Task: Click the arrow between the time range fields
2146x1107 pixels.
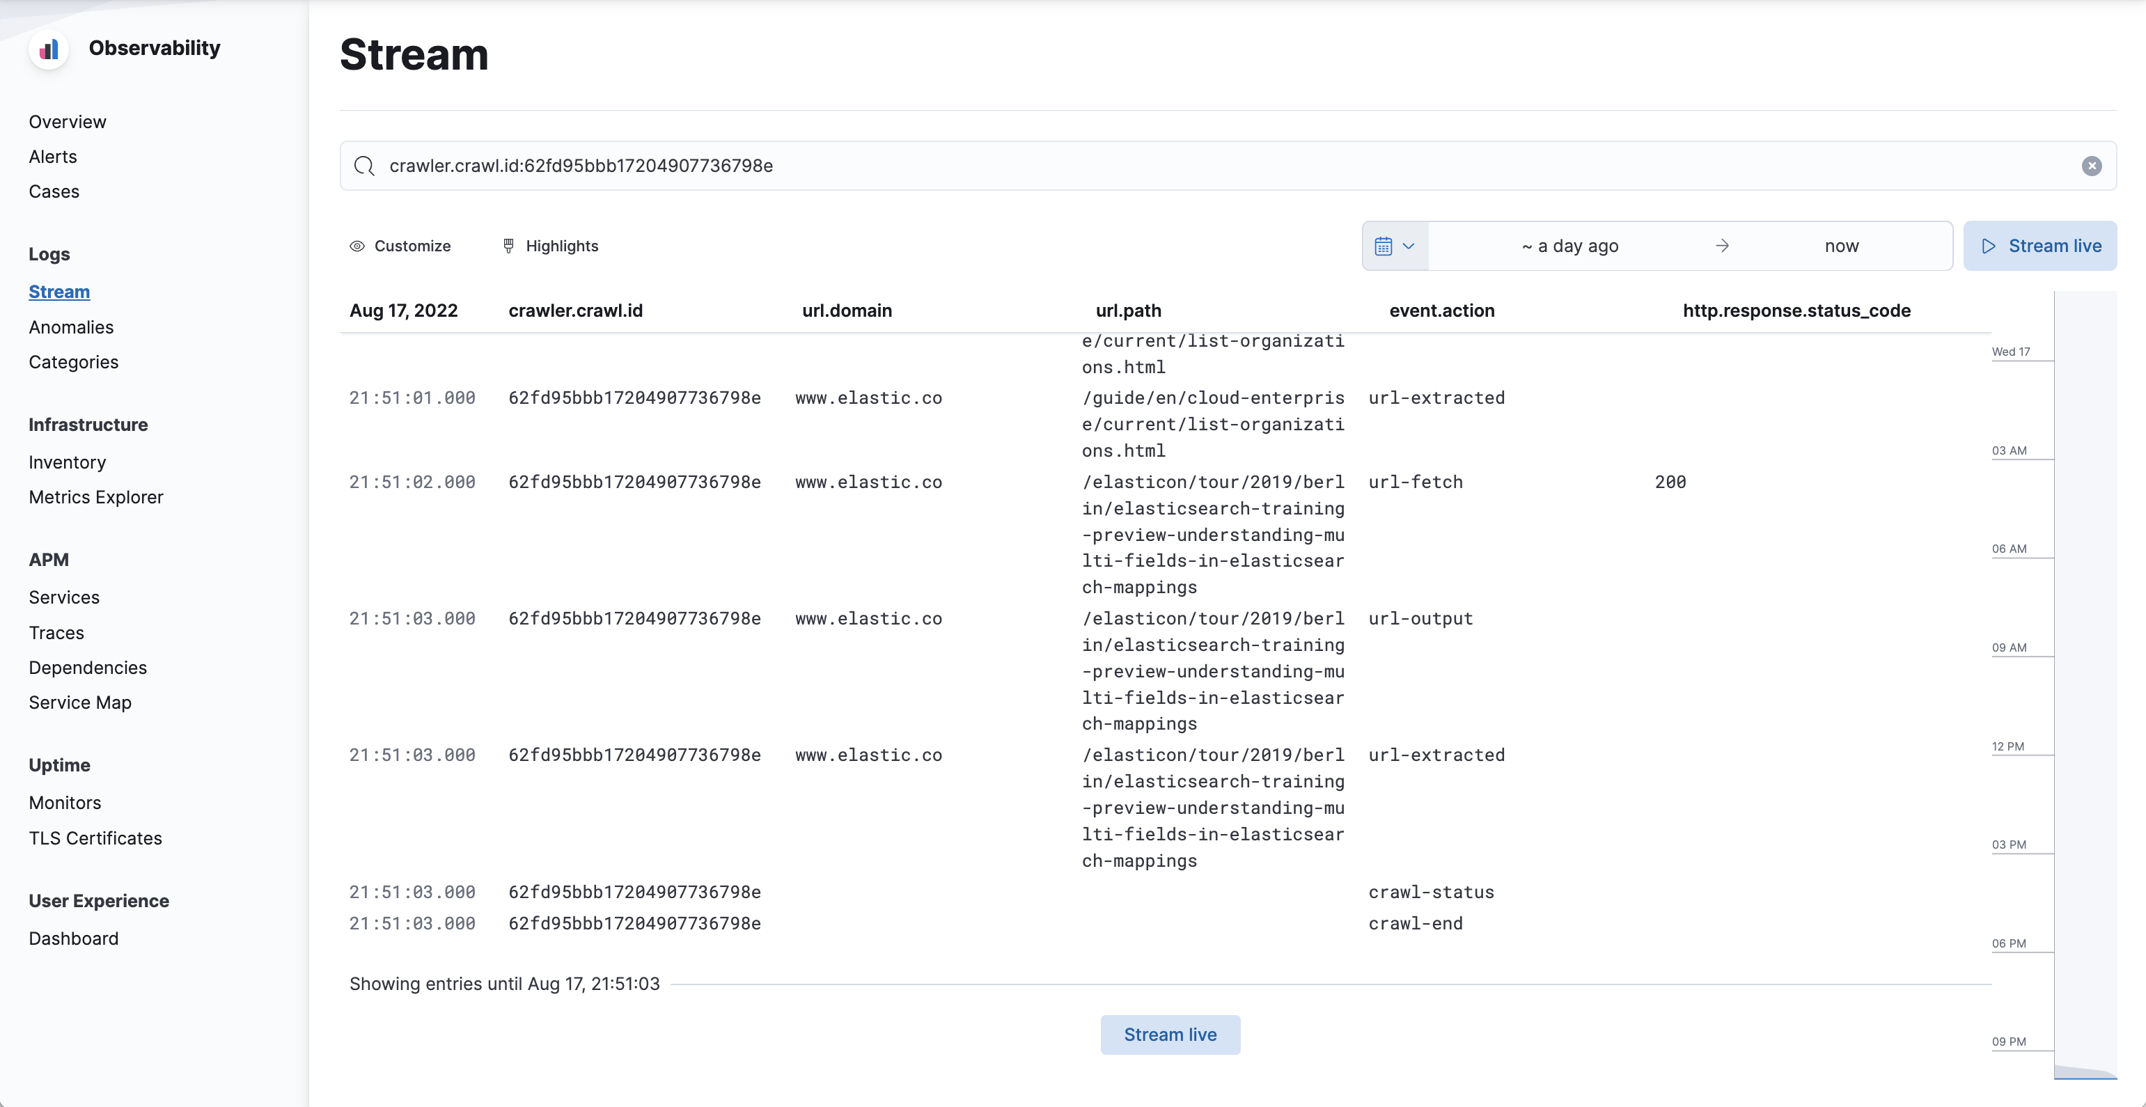Action: pos(1722,246)
